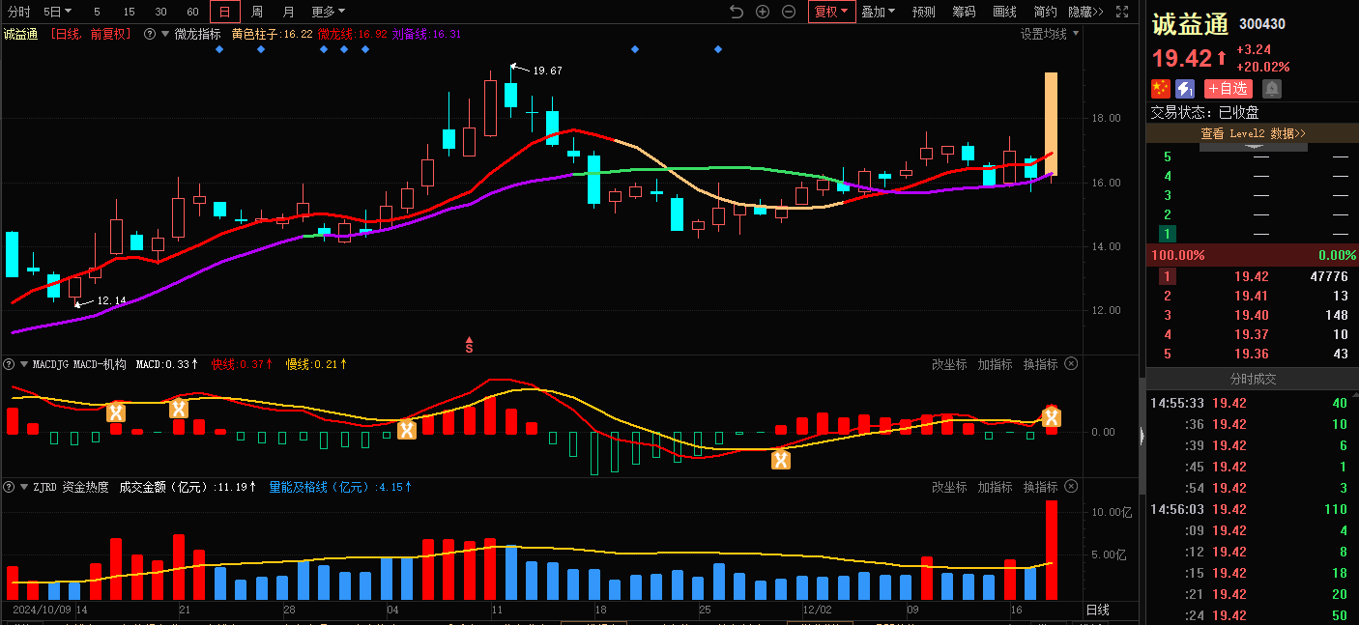Open the 复权 dropdown
Screen dimensions: 1359x625
coord(831,12)
